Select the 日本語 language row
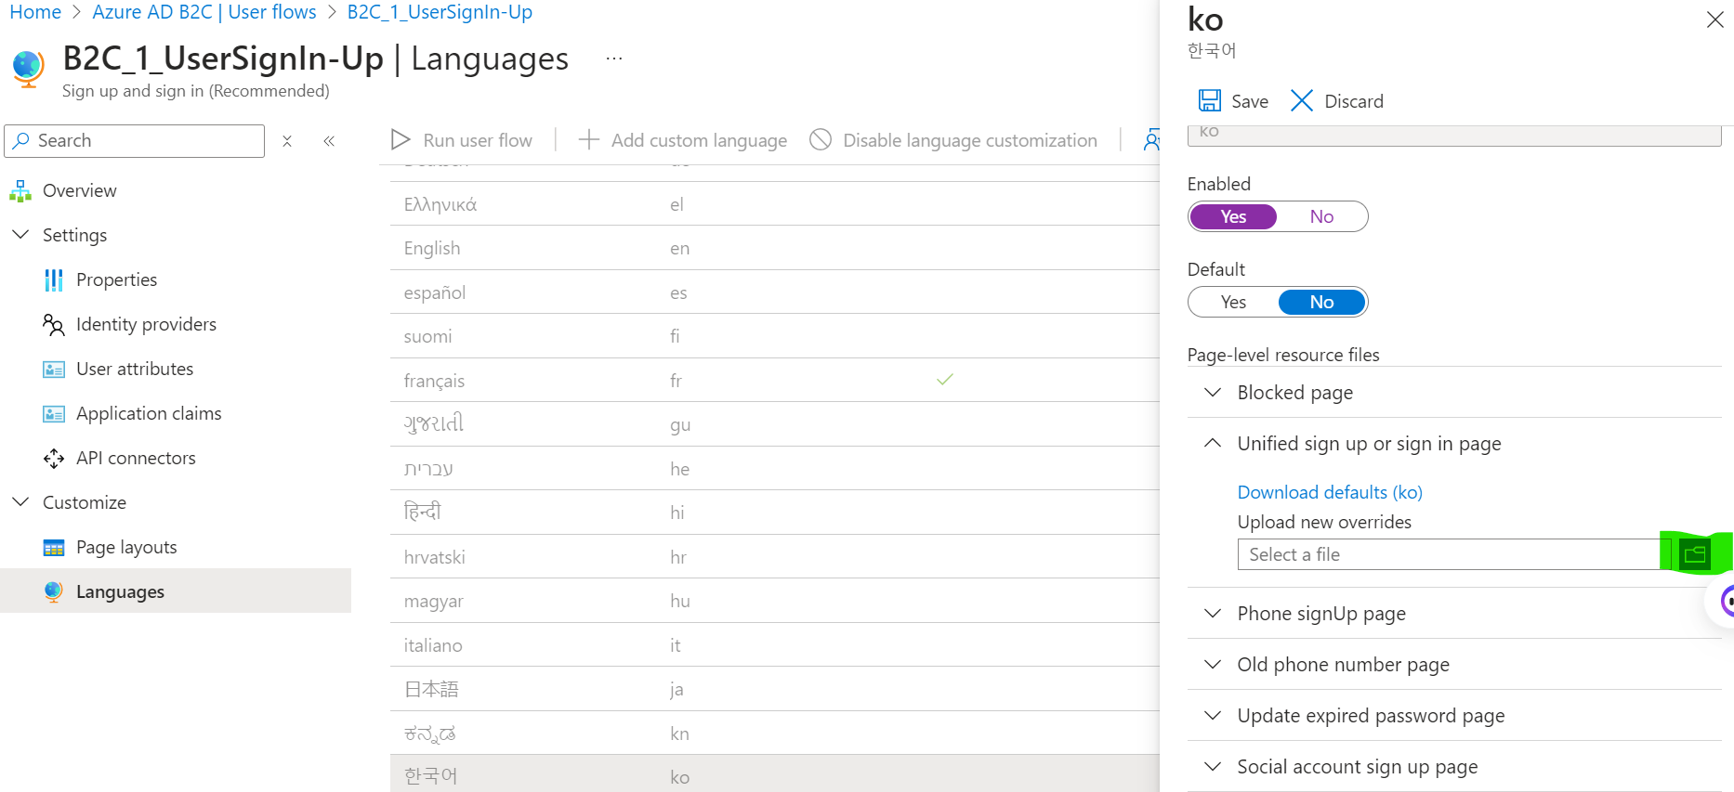1734x792 pixels. 775,689
